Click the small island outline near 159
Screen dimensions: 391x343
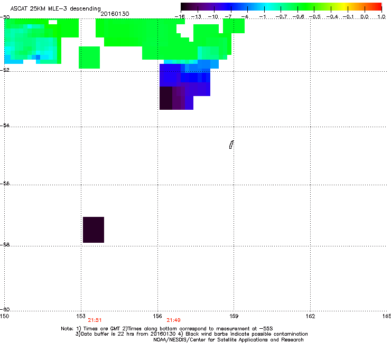pyautogui.click(x=231, y=145)
